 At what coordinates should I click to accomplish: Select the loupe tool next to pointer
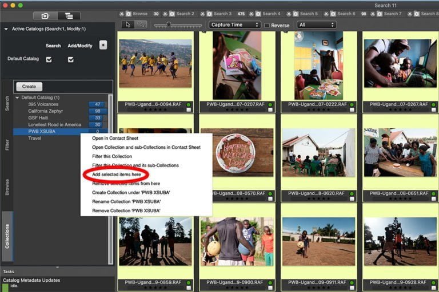point(140,25)
